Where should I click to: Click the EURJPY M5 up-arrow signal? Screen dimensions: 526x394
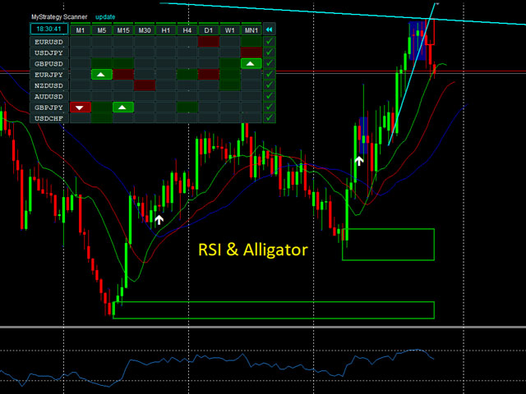(102, 75)
